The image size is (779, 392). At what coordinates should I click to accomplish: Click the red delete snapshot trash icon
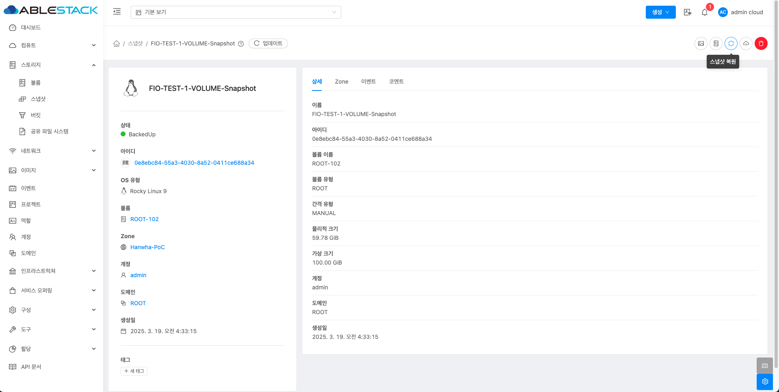[x=761, y=43]
